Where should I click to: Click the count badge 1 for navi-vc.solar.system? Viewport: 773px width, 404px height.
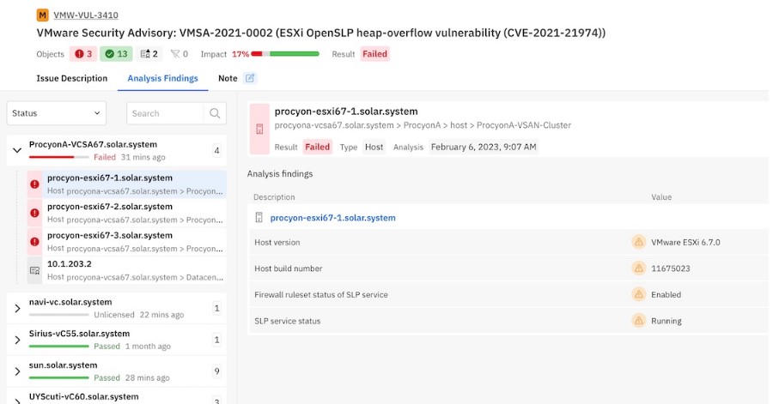click(217, 308)
